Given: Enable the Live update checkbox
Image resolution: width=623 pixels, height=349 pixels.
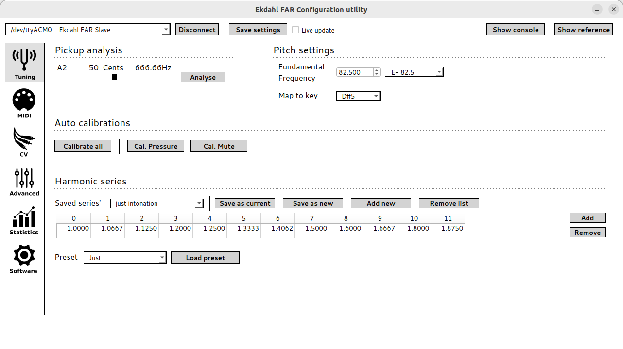Looking at the screenshot, I should [x=295, y=30].
